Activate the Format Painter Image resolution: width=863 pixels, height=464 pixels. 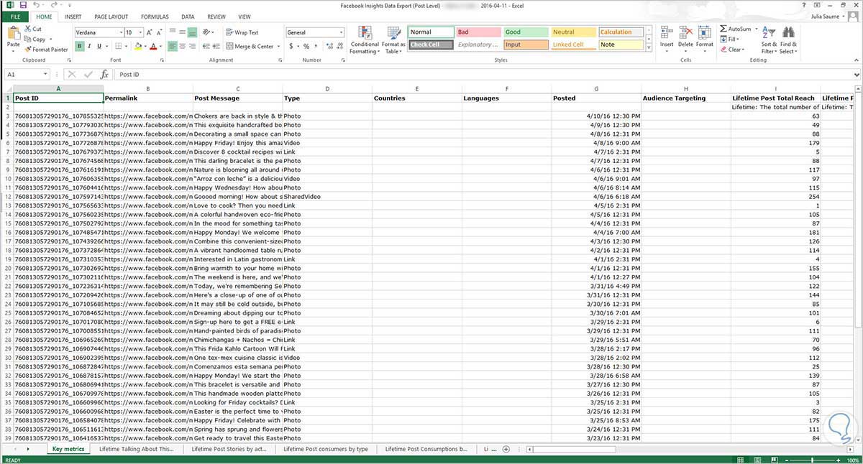tap(46, 50)
